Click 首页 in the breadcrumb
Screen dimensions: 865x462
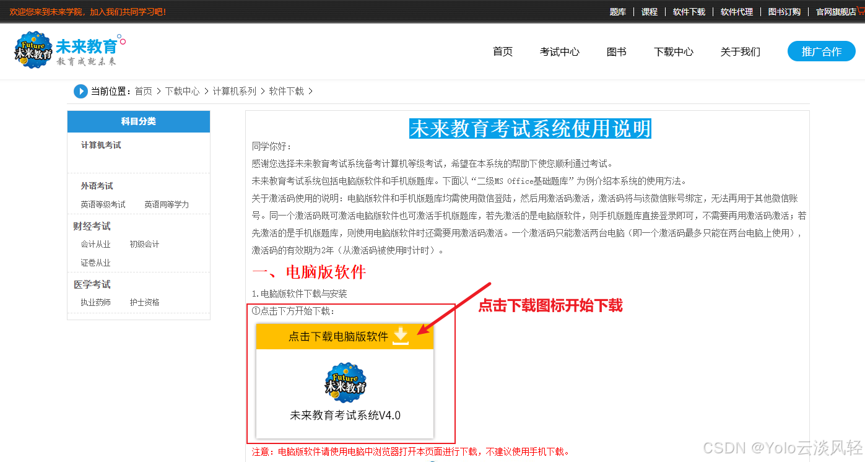(144, 91)
